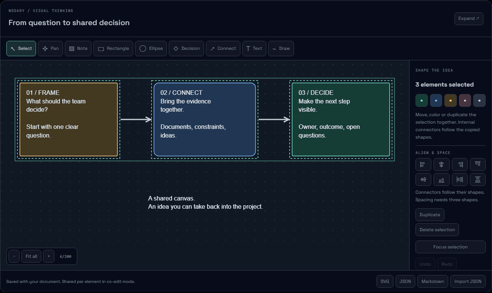
Task: Export the canvas as SVG
Action: pyautogui.click(x=385, y=281)
